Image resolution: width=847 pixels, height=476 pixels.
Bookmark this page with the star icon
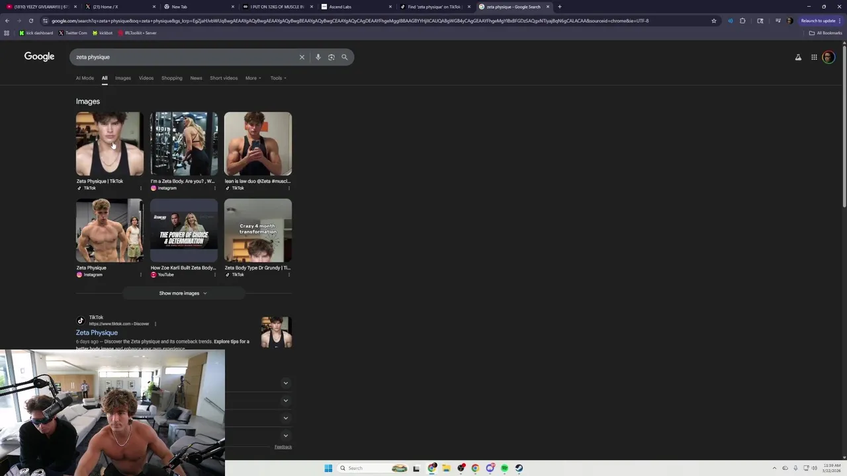[x=713, y=20]
